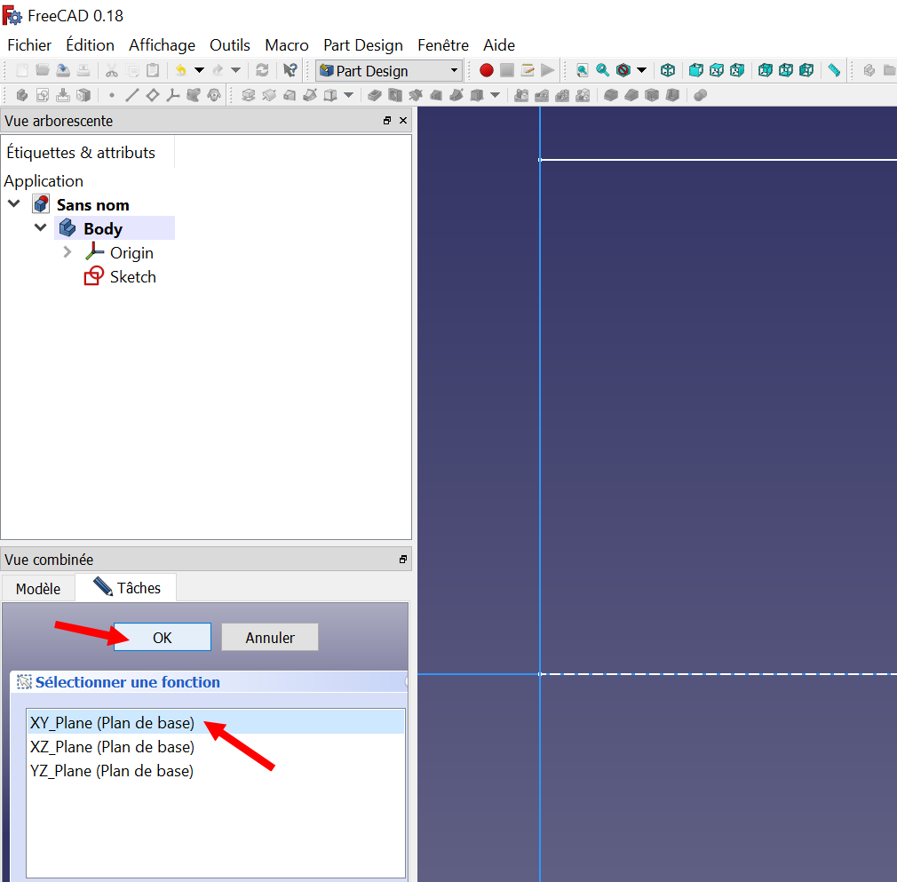The height and width of the screenshot is (882, 897).
Task: Select the Additive loft tool
Action: [x=290, y=95]
